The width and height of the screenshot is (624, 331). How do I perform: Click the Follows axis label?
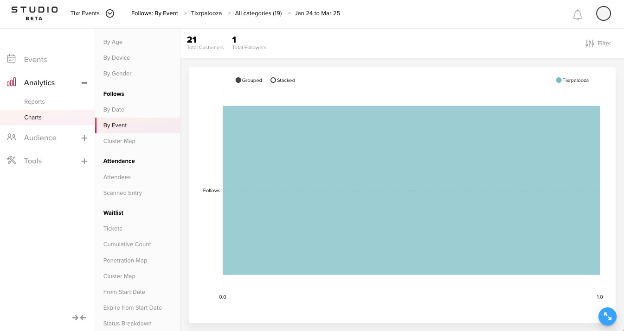[x=212, y=191]
